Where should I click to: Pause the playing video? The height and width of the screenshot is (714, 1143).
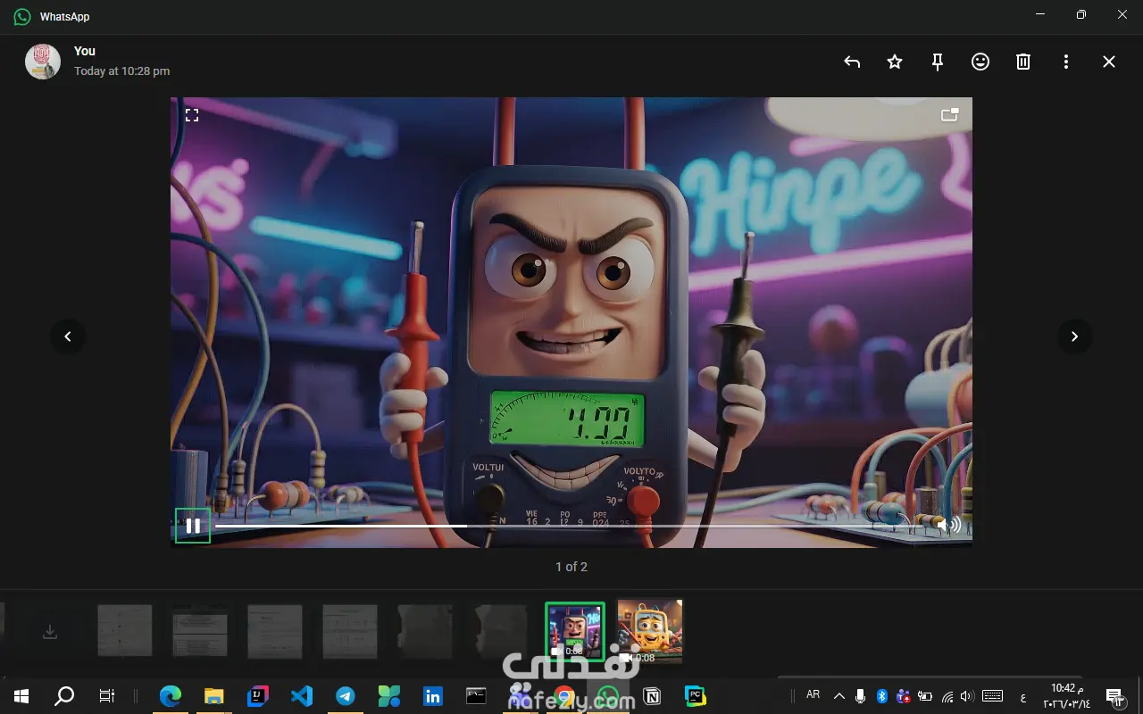(x=193, y=526)
